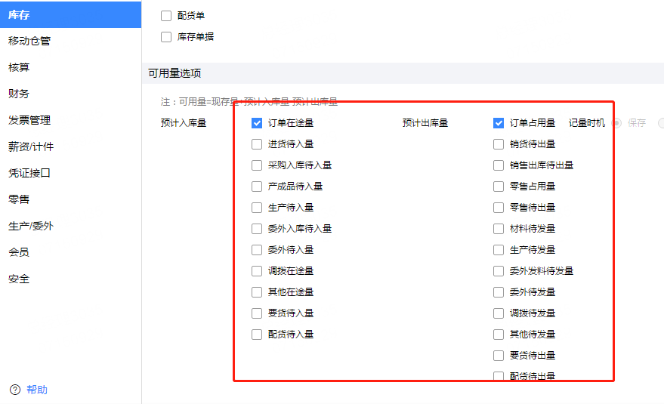The image size is (664, 404).
Task: Tick the 产成品待入量 checkbox
Action: pyautogui.click(x=257, y=187)
